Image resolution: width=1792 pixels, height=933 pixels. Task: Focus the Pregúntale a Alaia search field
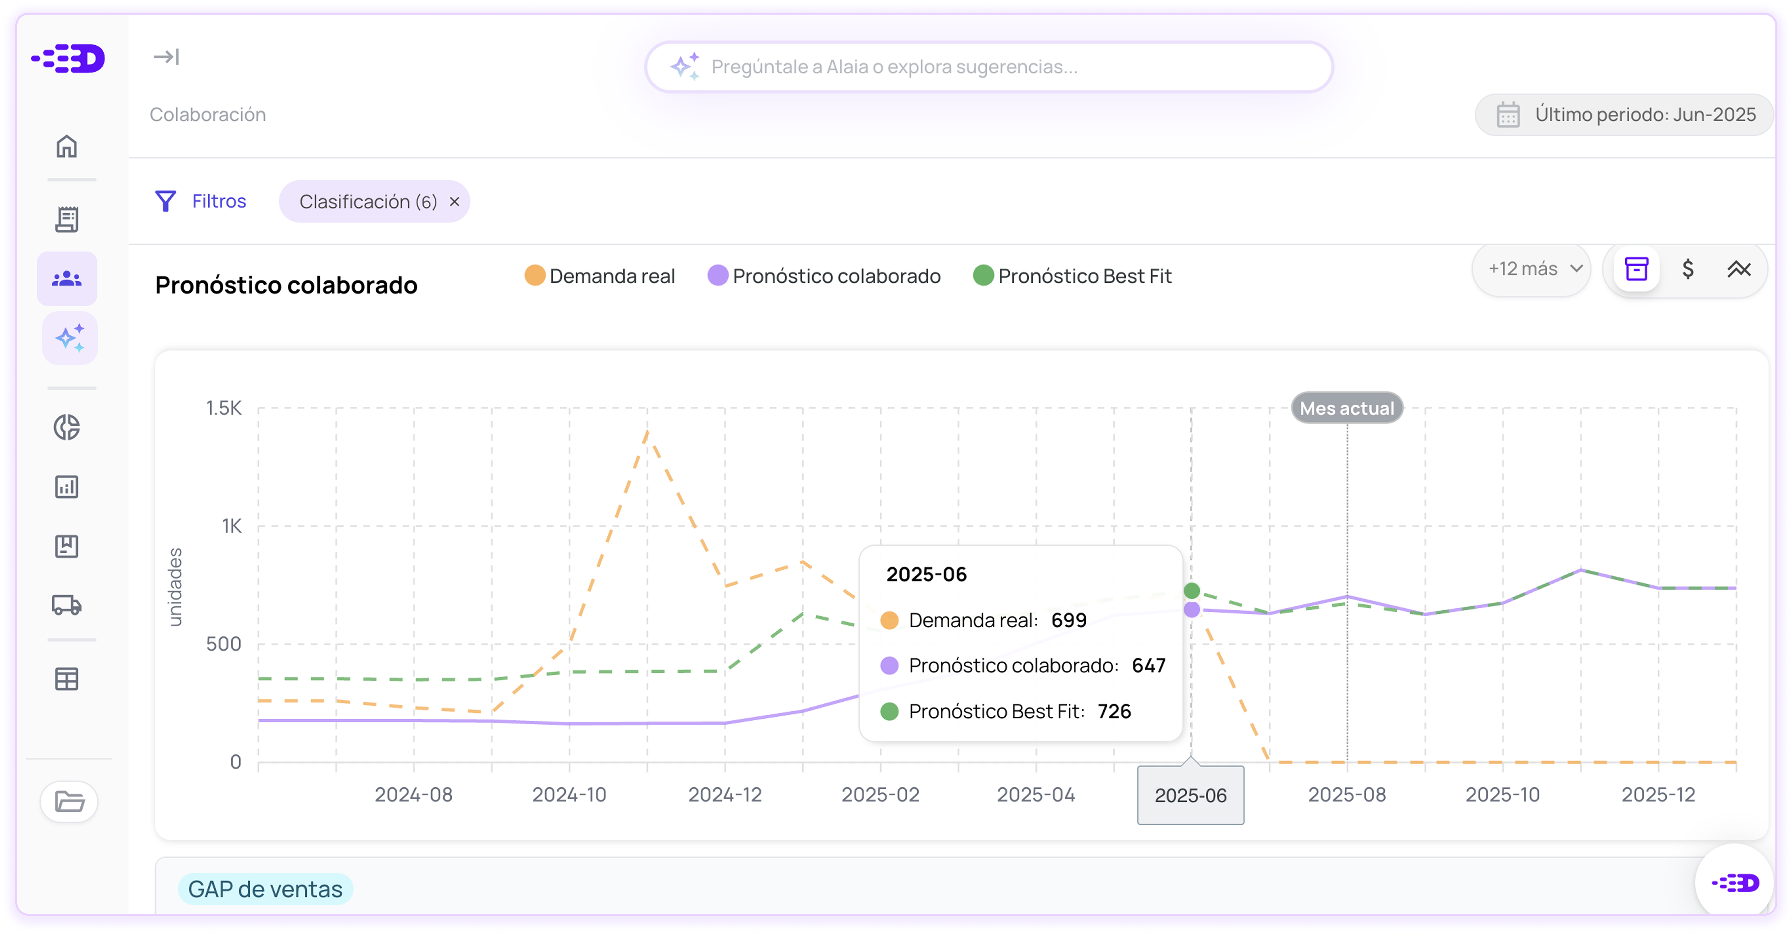(x=988, y=67)
